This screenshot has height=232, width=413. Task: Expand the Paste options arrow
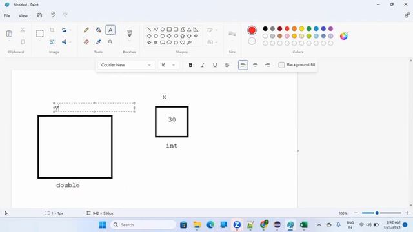click(x=9, y=41)
